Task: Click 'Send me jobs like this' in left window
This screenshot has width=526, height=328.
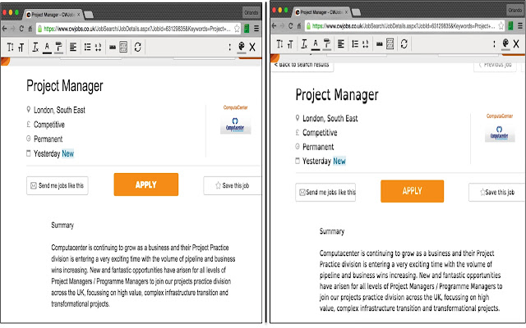Action: [x=58, y=186]
